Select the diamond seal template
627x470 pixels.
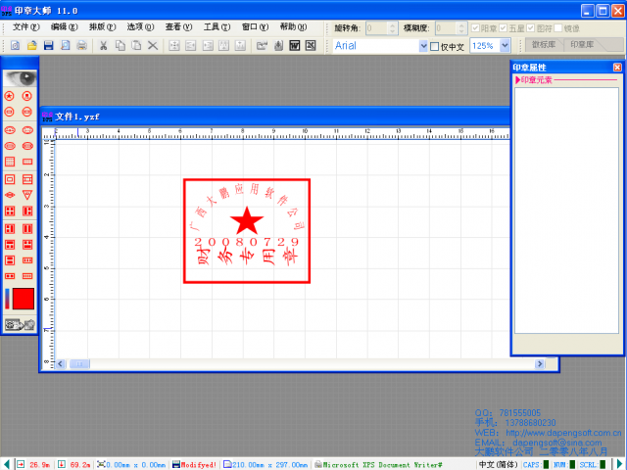pyautogui.click(x=10, y=195)
